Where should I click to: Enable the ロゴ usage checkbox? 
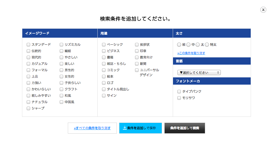(x=104, y=83)
